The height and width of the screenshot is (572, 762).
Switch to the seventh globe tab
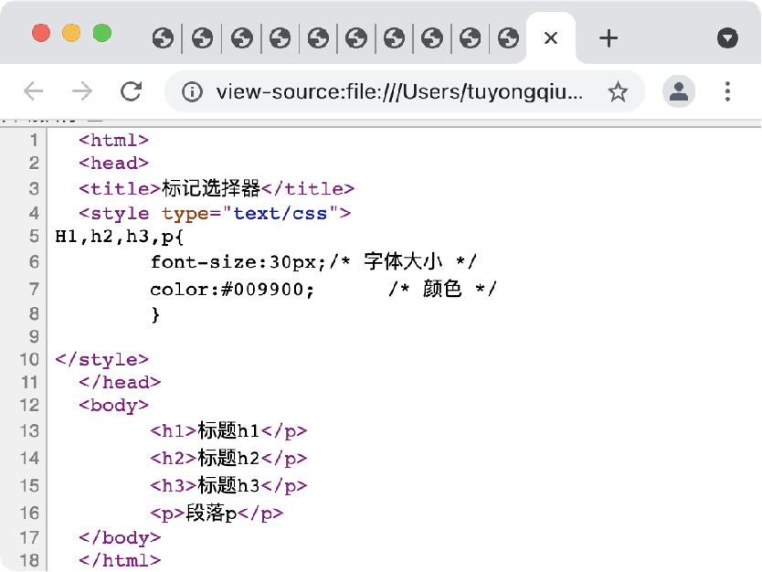click(x=394, y=37)
